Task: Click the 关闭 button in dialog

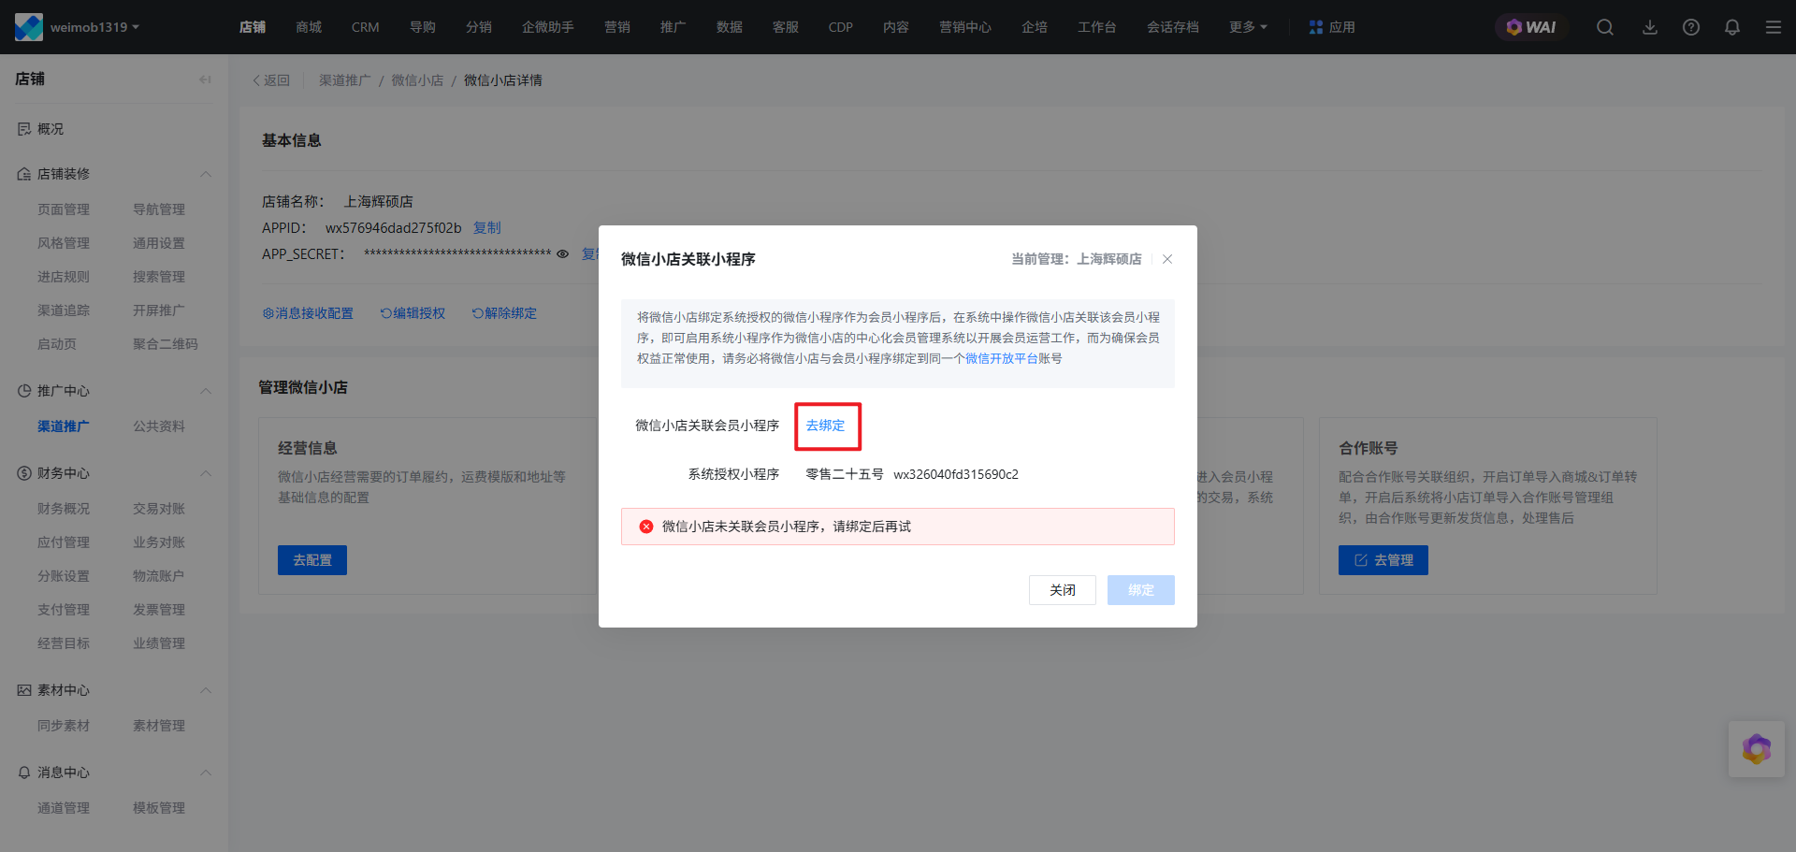Action: (1062, 590)
